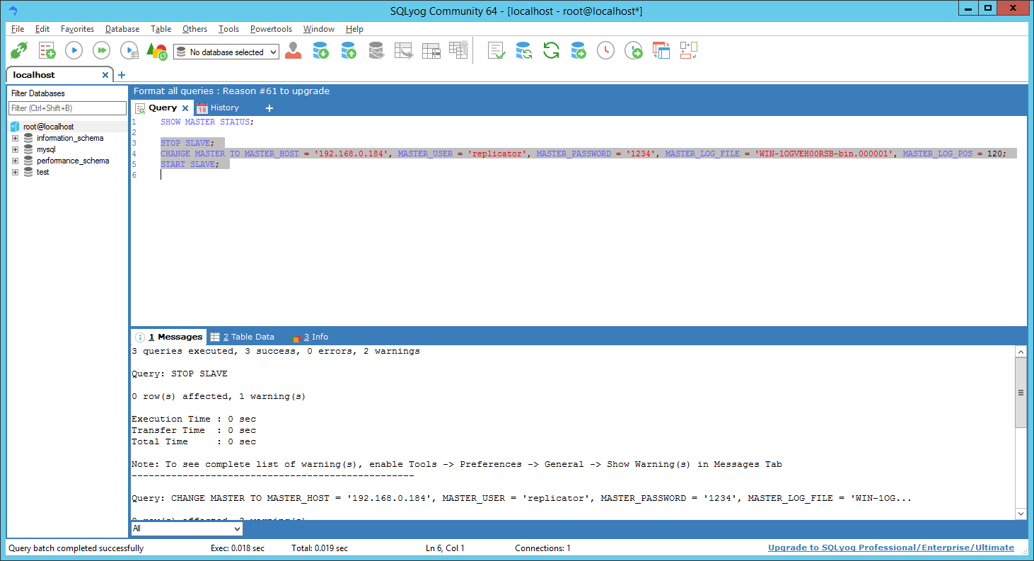Image resolution: width=1034 pixels, height=561 pixels.
Task: Open the Table menu
Action: tap(161, 29)
